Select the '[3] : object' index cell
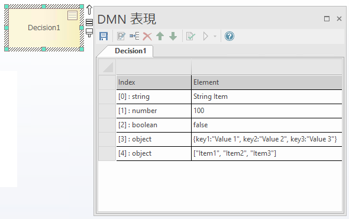The height and width of the screenshot is (219, 349). 154,139
